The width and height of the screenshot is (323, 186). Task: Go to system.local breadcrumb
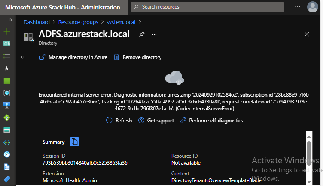click(x=121, y=22)
